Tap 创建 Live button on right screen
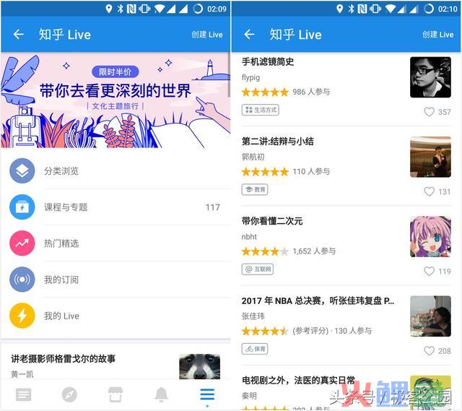Screen dimensions: 462x411 tap(437, 35)
